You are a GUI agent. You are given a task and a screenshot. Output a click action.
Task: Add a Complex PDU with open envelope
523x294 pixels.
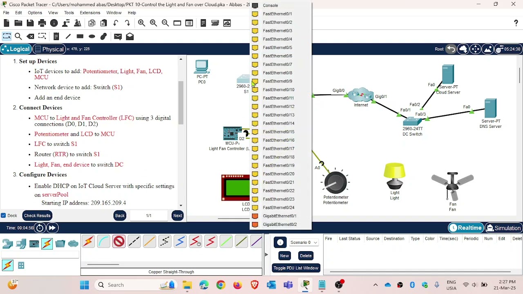click(130, 36)
